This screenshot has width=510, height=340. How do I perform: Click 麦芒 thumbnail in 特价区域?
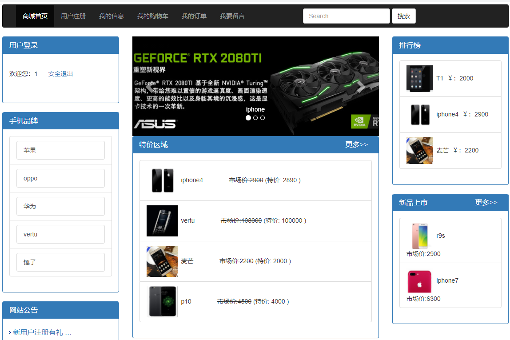pos(162,261)
